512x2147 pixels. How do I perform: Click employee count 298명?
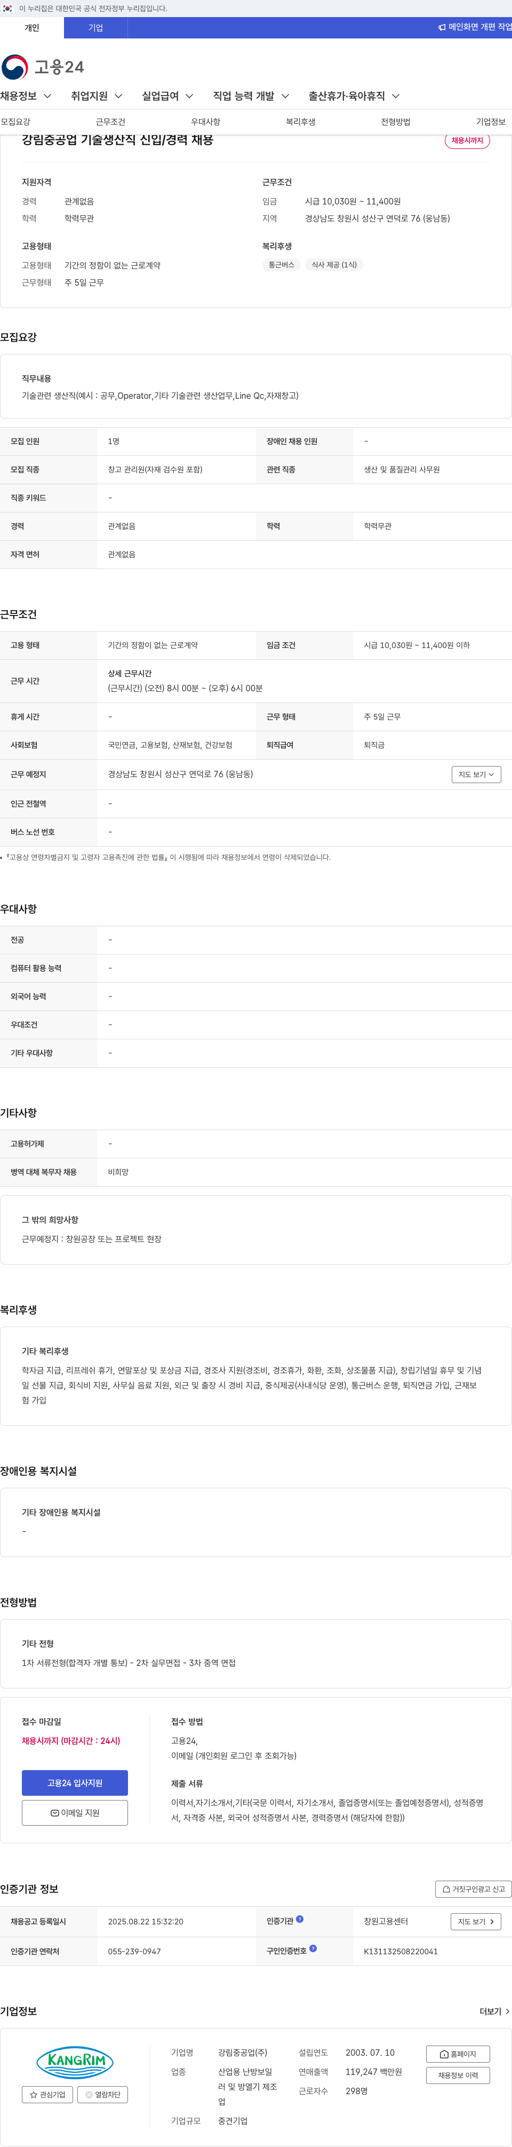click(x=356, y=2090)
